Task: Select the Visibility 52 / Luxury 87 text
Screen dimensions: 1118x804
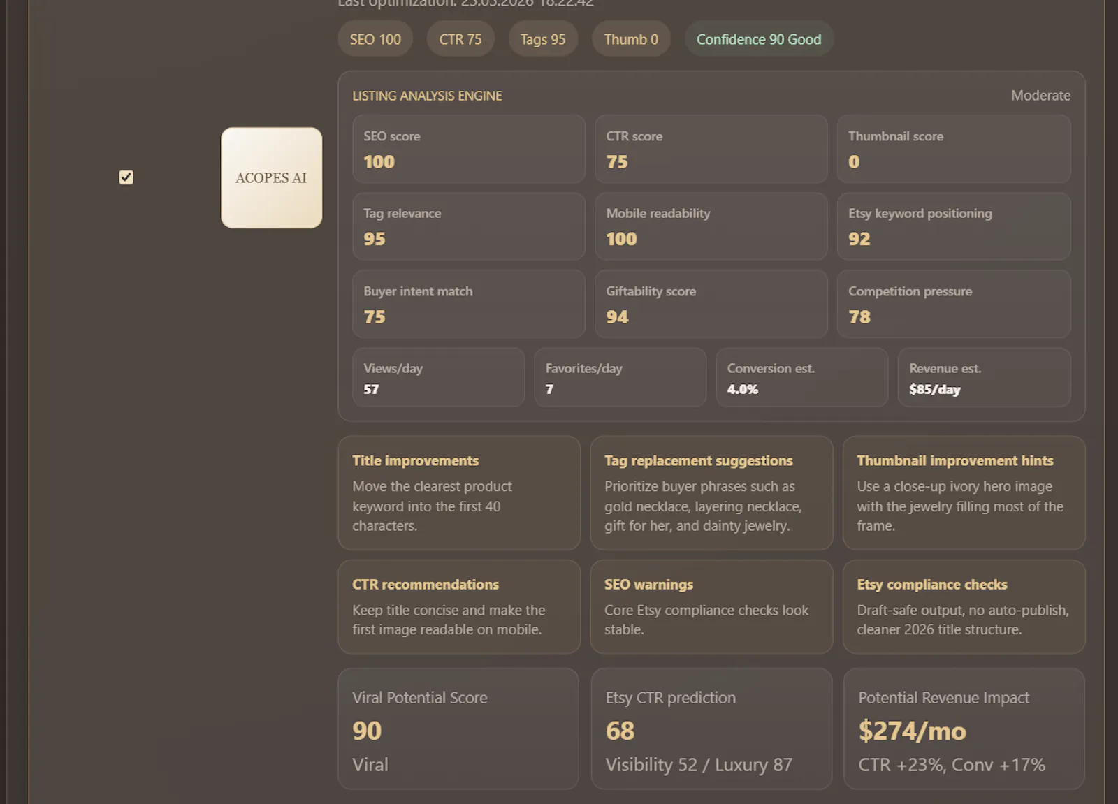Action: [x=699, y=765]
